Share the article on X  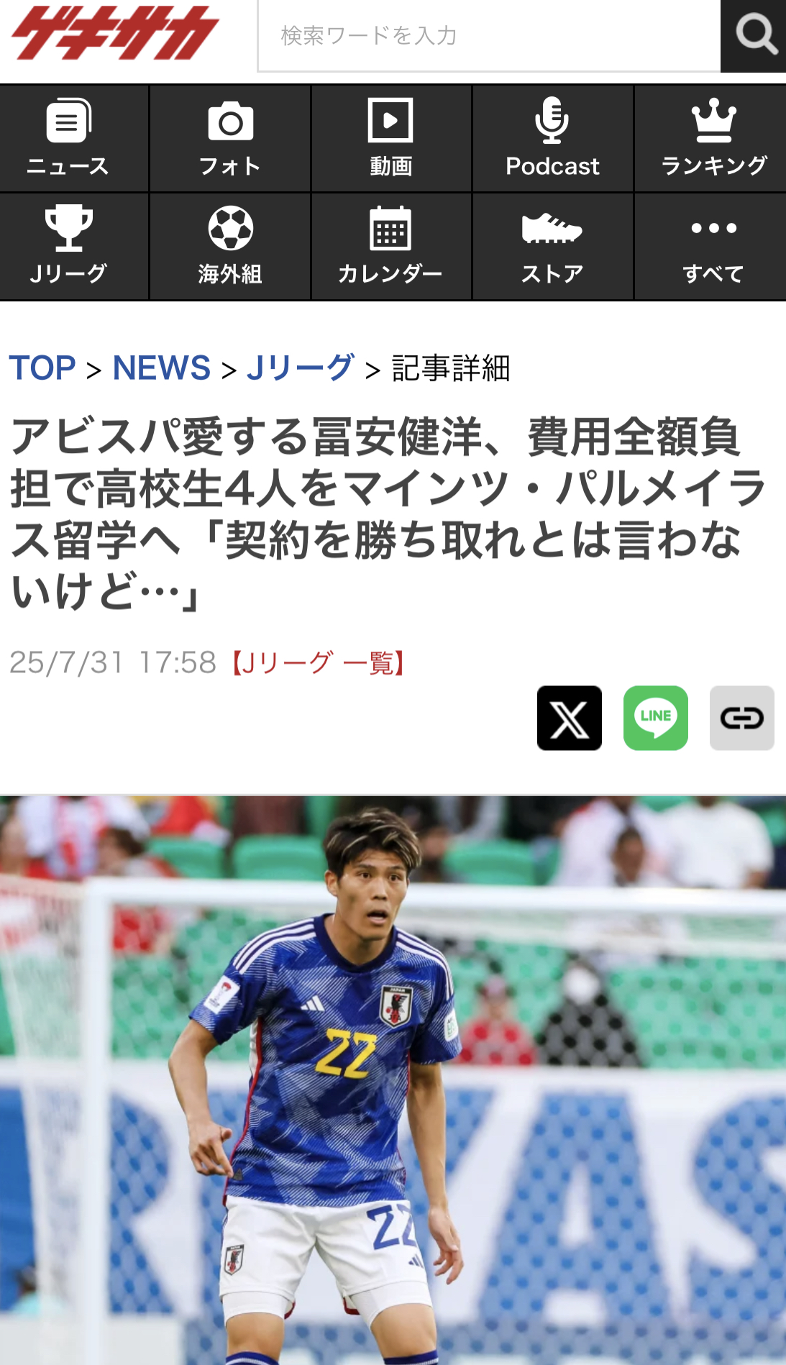coord(570,718)
